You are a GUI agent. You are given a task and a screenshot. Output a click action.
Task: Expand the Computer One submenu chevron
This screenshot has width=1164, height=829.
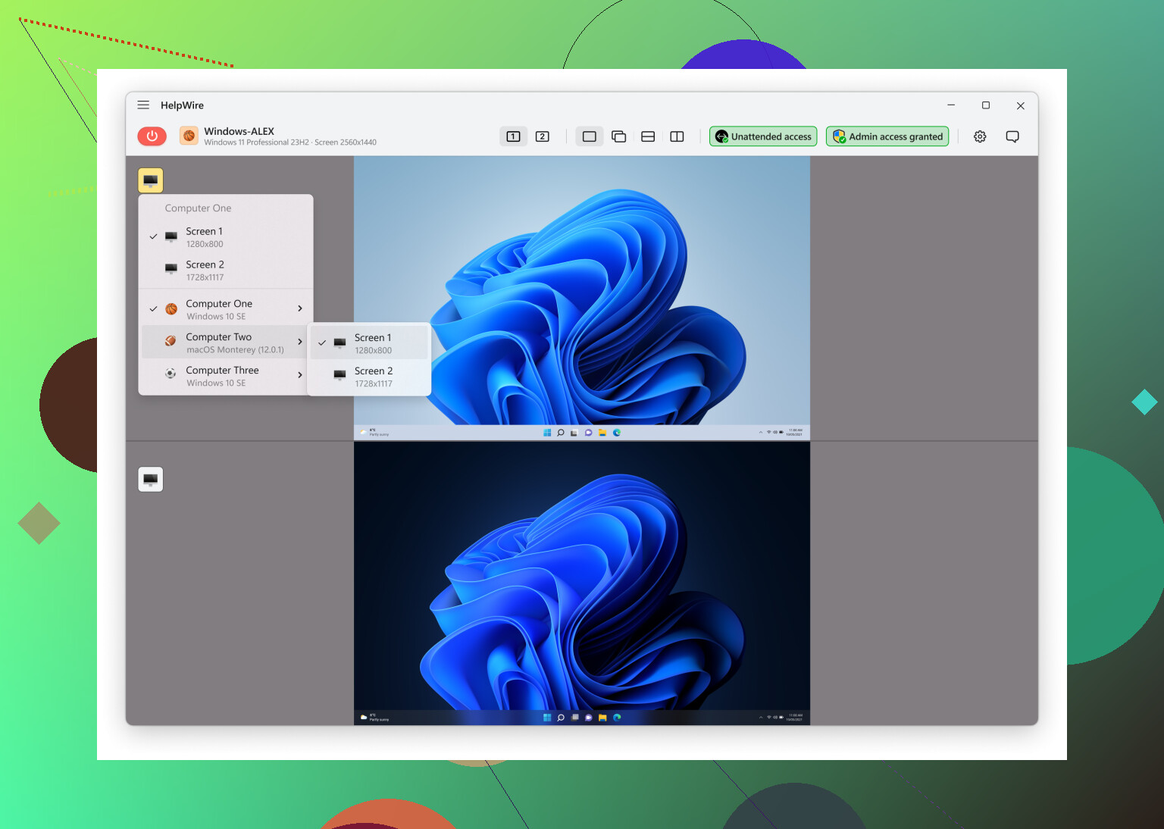[300, 308]
